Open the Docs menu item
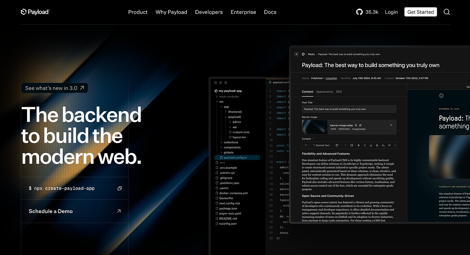This screenshot has width=470, height=255. [x=270, y=12]
